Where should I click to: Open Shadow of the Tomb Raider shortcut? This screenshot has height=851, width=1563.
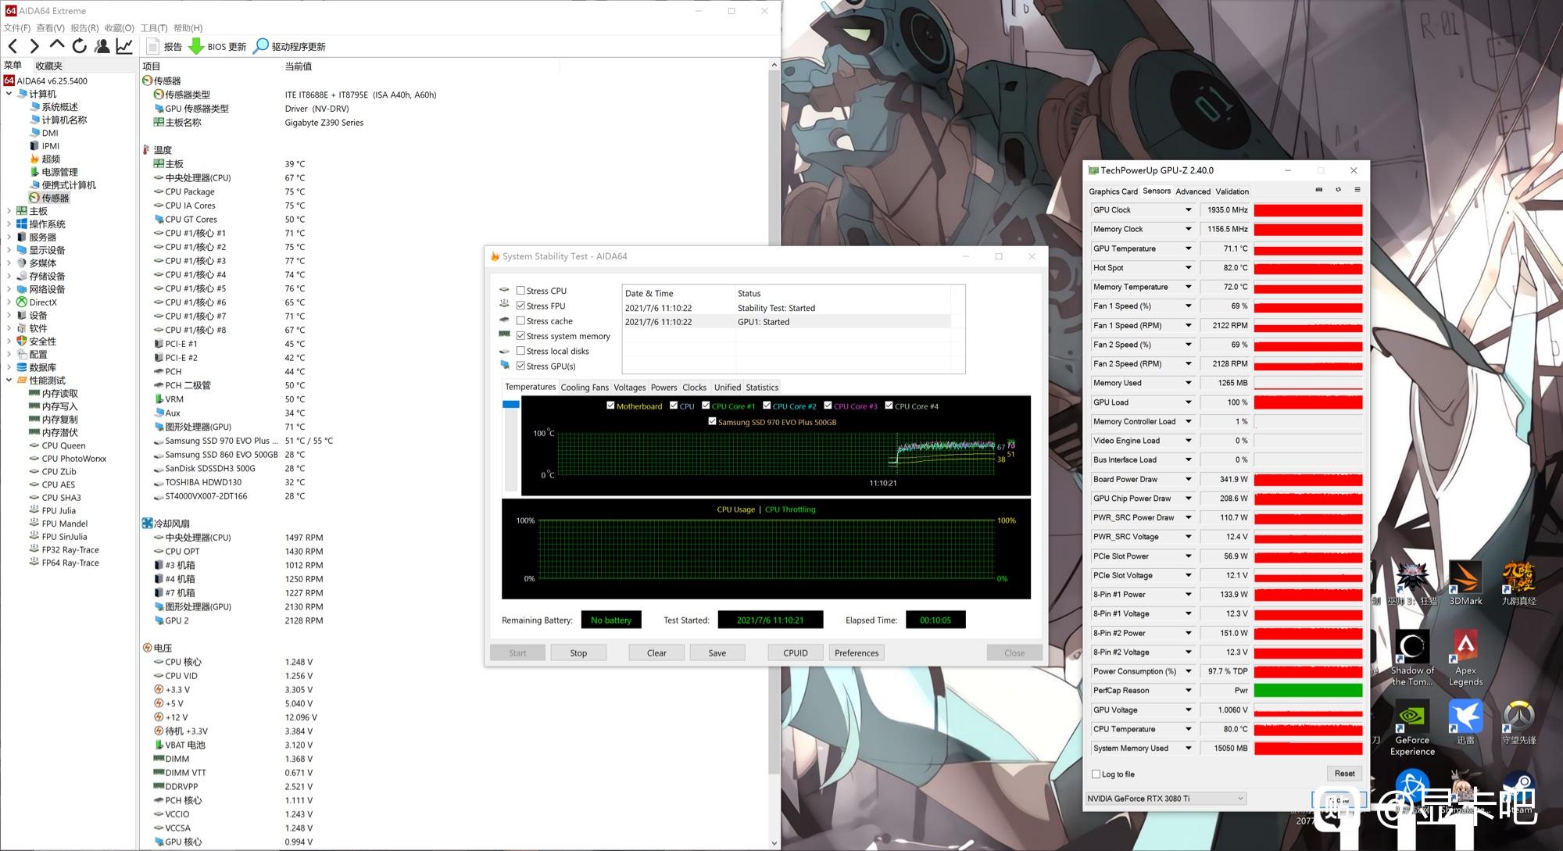pyautogui.click(x=1412, y=658)
